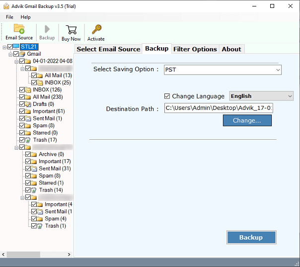Uncheck the Sent Mail (1) checkbox below Important (61)
Screen dimensions: 300x267
(22, 118)
